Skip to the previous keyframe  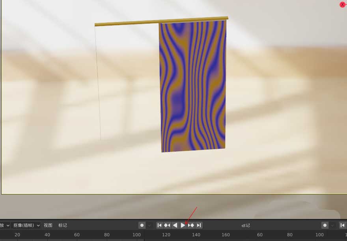(167, 225)
